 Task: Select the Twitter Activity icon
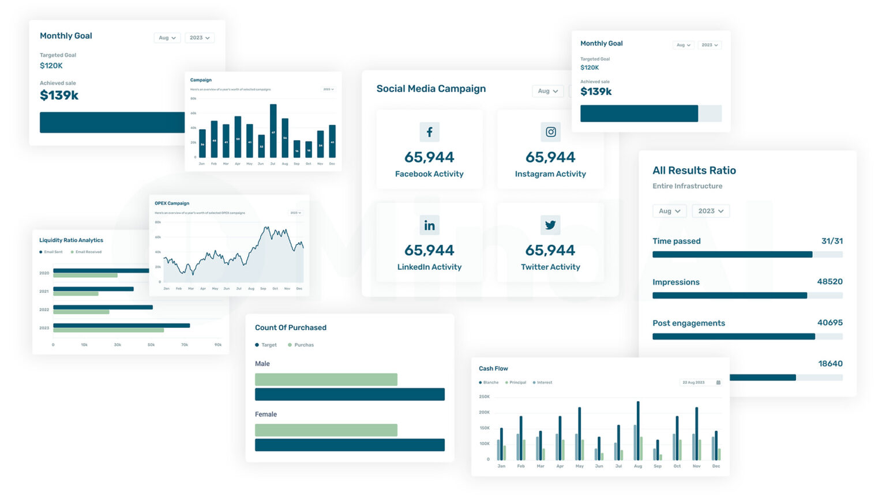coord(550,225)
